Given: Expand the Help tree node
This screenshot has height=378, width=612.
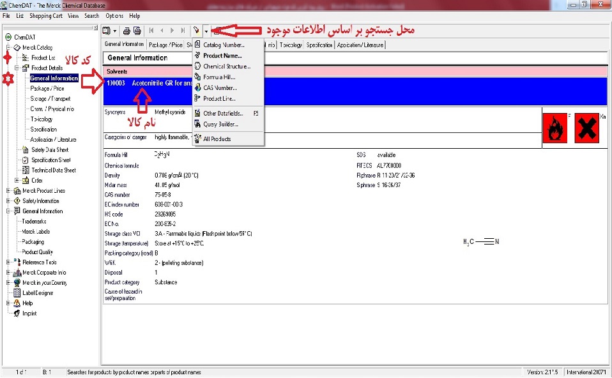Looking at the screenshot, I should [8, 303].
